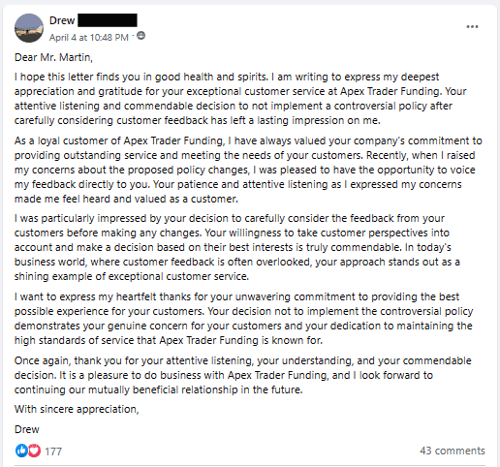The image size is (500, 467).
Task: Click the phrase 'mutually beneficial relationship in the future'
Action: pos(195,389)
